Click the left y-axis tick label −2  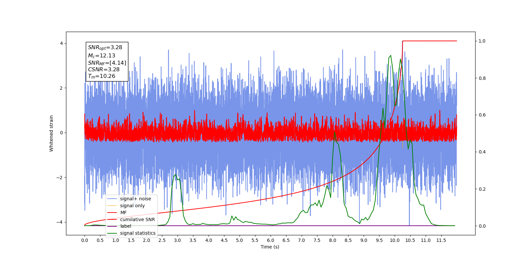(59, 178)
